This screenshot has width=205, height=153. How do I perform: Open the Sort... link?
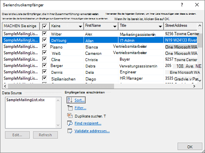pos(80,100)
